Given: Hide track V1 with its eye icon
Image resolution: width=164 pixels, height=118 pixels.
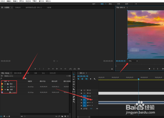Looking at the screenshot, I should pyautogui.click(x=90, y=96).
